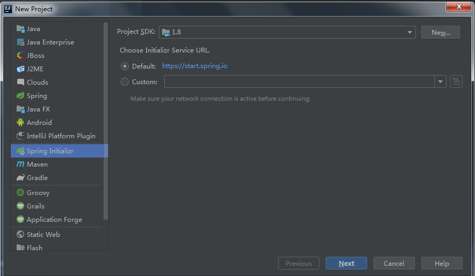475x276 pixels.
Task: Pick the Android project type
Action: [57, 122]
